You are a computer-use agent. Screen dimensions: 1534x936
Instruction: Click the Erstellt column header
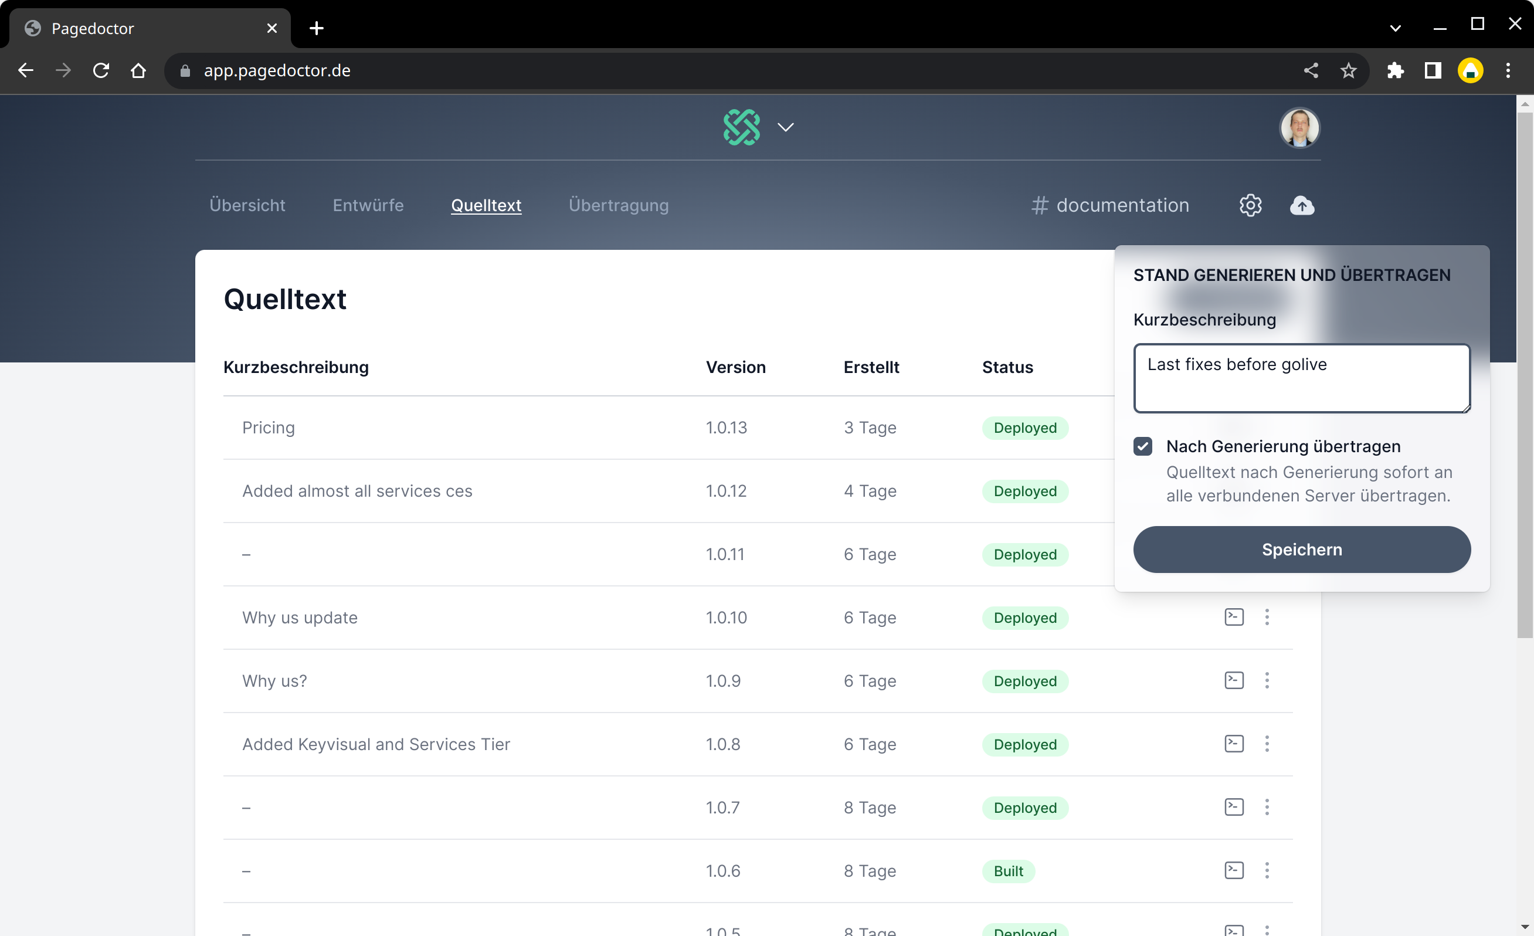(x=871, y=368)
